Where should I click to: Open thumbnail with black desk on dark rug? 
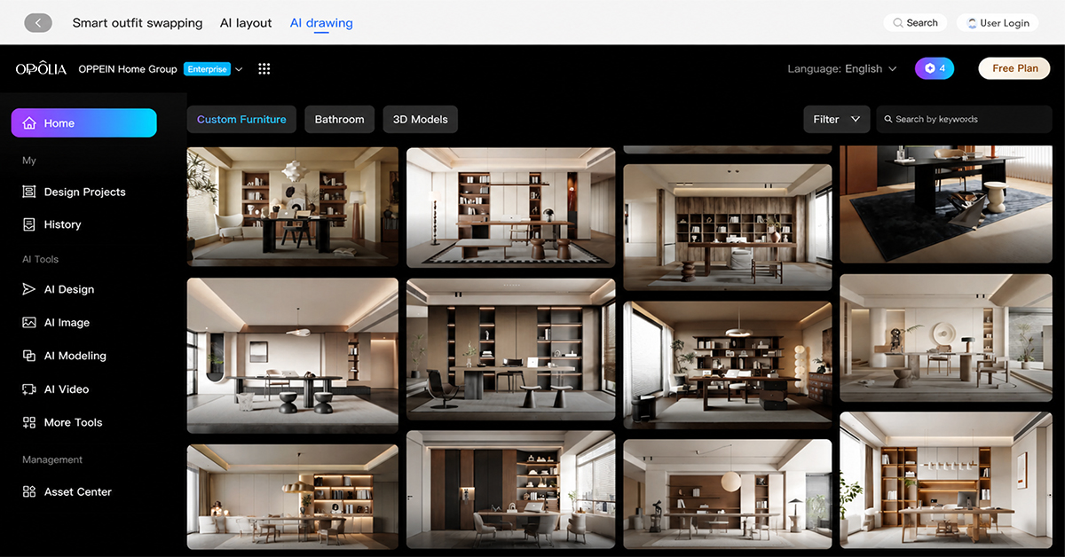tap(946, 205)
